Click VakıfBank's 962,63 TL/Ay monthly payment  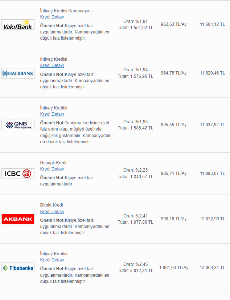[173, 25]
